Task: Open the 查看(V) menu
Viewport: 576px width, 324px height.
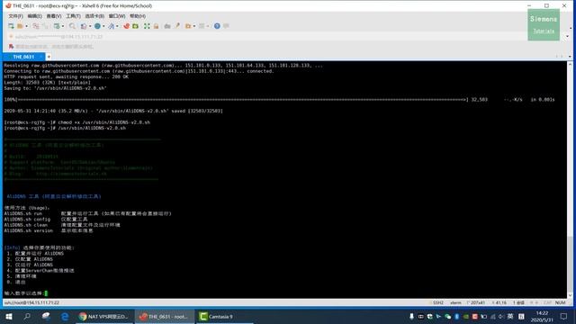Action: click(54, 16)
